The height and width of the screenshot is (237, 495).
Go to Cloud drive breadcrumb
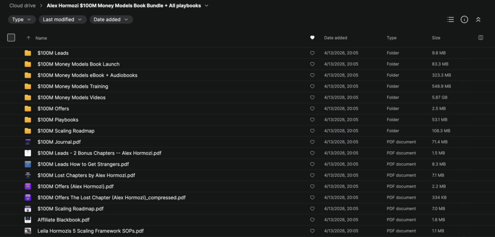(x=22, y=6)
